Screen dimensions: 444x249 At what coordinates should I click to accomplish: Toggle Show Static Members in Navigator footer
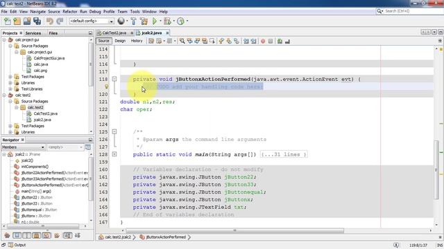26,235
